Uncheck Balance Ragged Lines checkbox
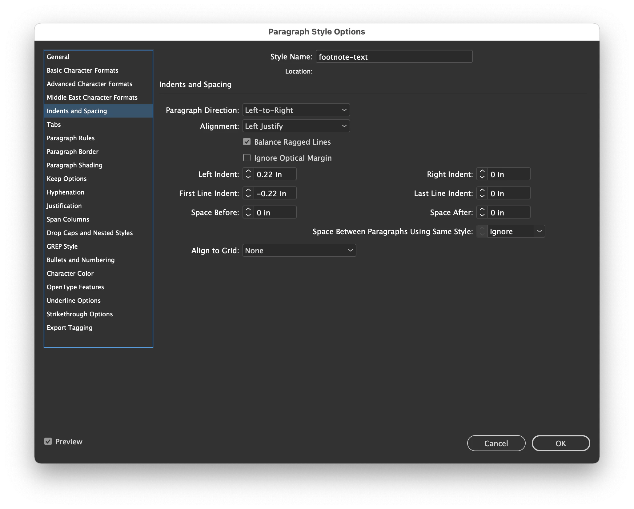Image resolution: width=634 pixels, height=509 pixels. pyautogui.click(x=247, y=142)
